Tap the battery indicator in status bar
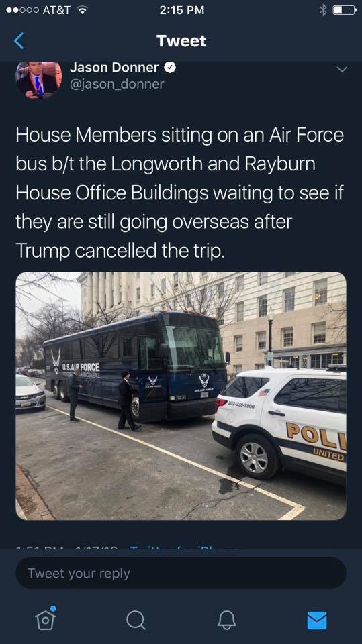 point(344,10)
